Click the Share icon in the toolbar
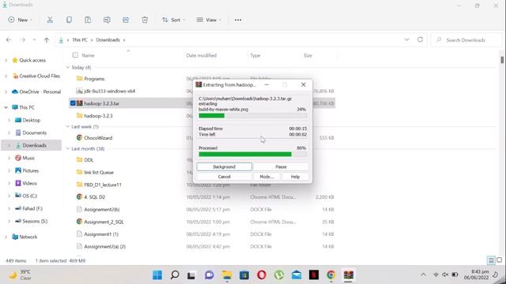This screenshot has width=506, height=284. tap(126, 20)
